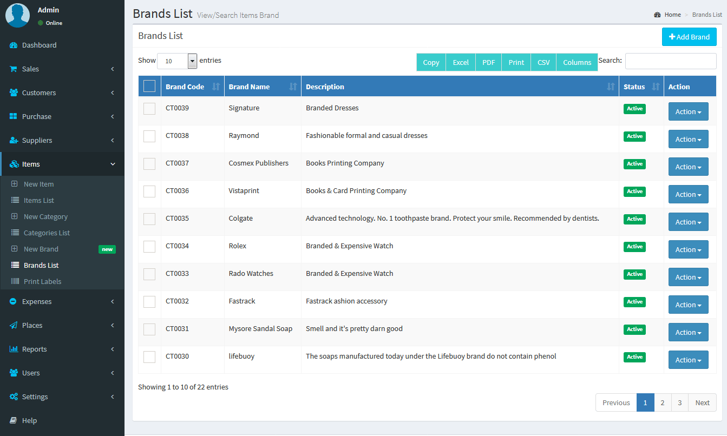Click the Places paper plane icon
Viewport: 727px width, 436px height.
(14, 326)
